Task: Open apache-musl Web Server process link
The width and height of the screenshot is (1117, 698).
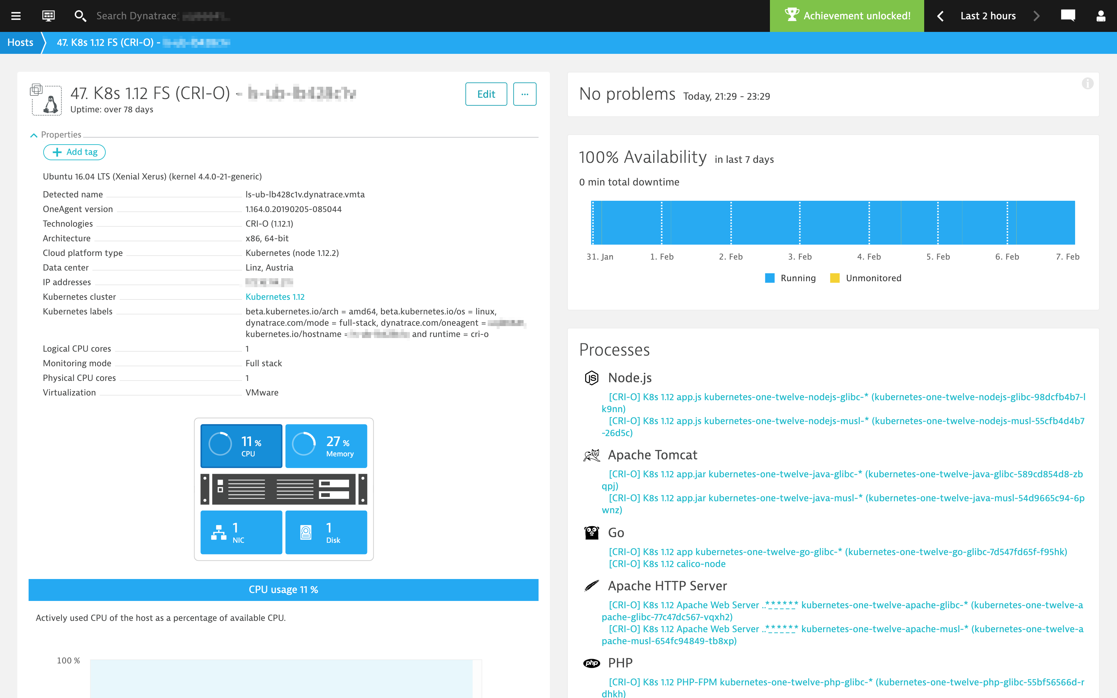Action: [x=843, y=635]
